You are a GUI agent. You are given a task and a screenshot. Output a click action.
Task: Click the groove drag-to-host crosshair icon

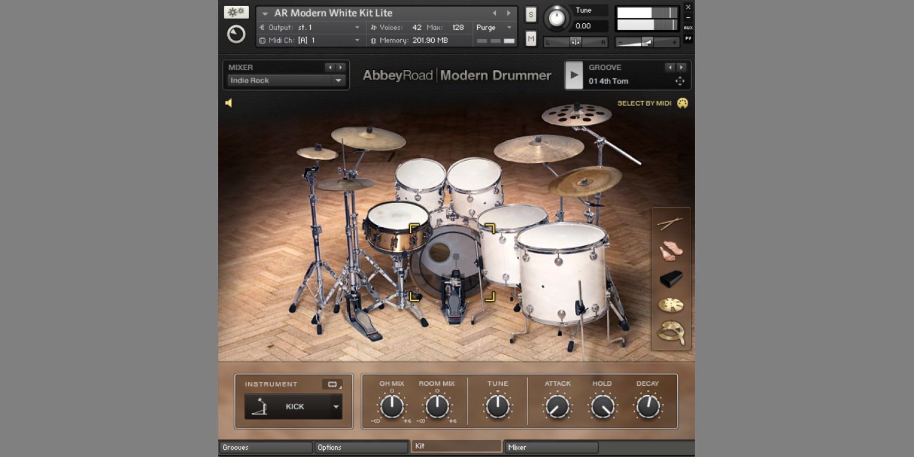click(x=679, y=81)
